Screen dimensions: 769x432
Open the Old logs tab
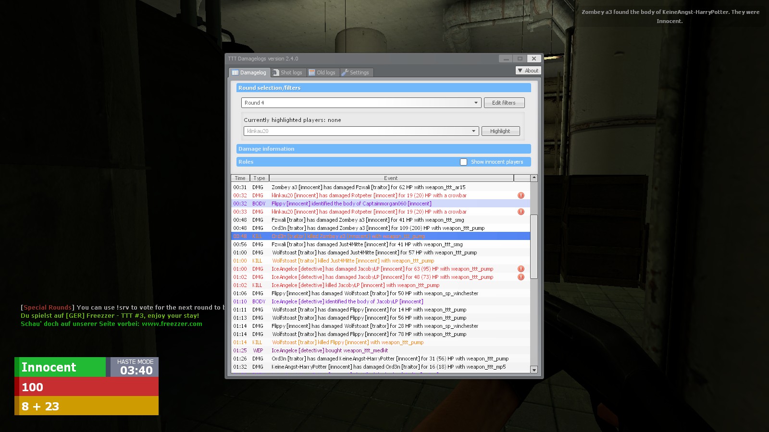pos(322,72)
